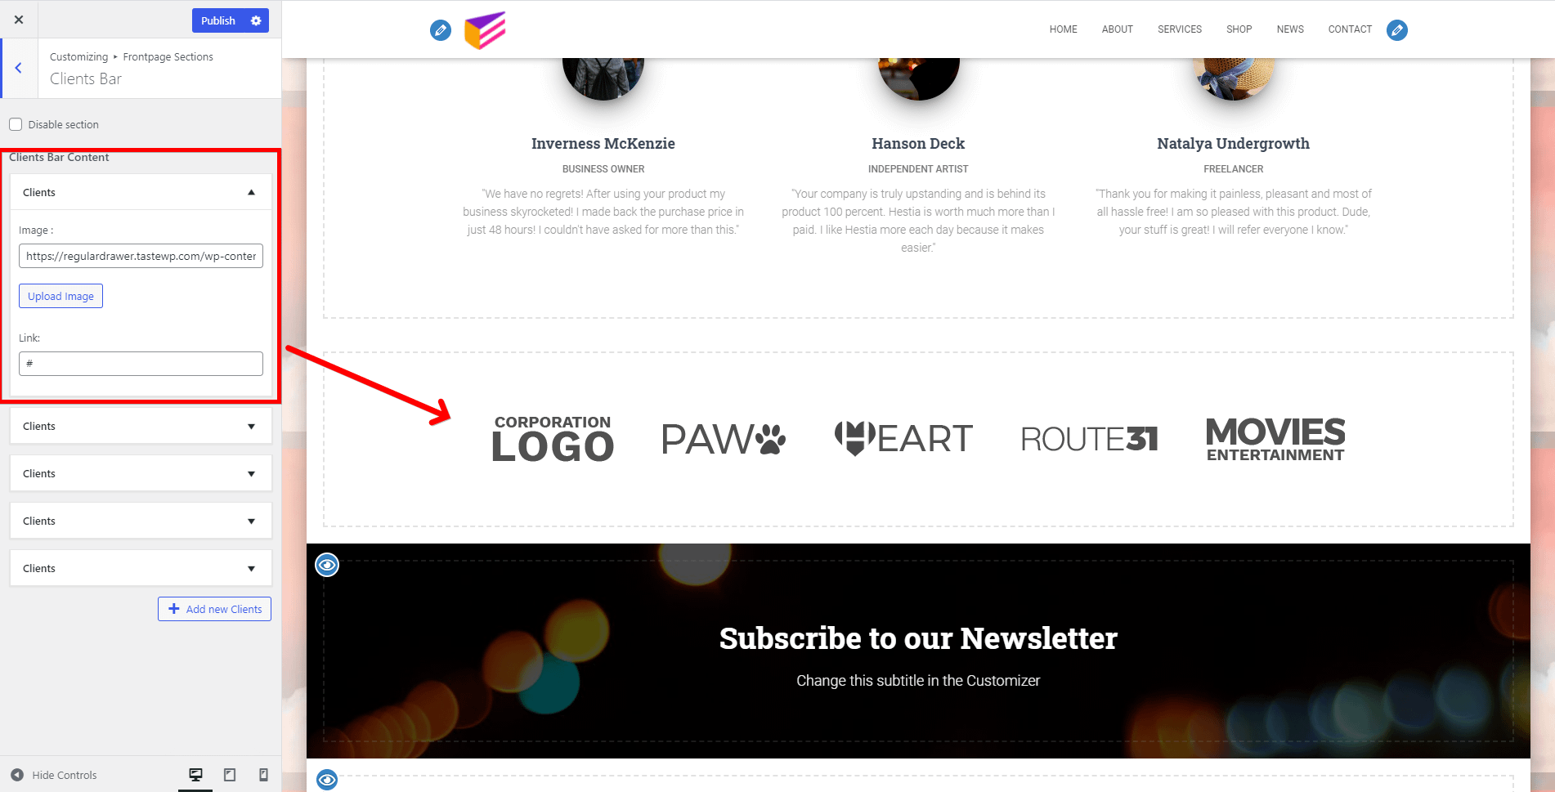Image resolution: width=1555 pixels, height=792 pixels.
Task: Click the Add new Clients button
Action: [214, 609]
